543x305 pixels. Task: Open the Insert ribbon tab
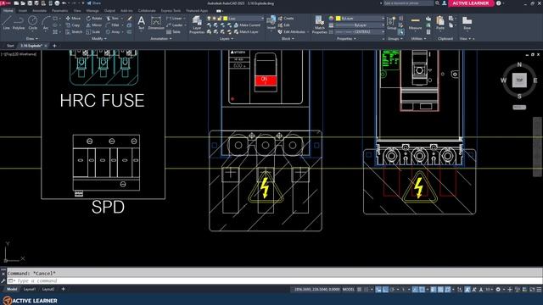(23, 11)
